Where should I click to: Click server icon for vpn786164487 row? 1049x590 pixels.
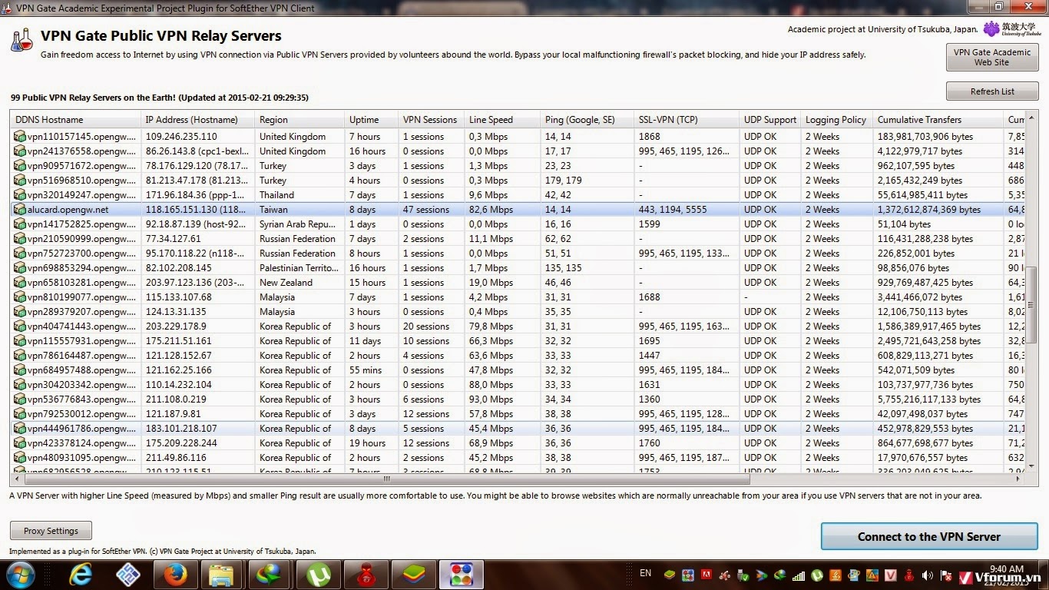tap(20, 356)
